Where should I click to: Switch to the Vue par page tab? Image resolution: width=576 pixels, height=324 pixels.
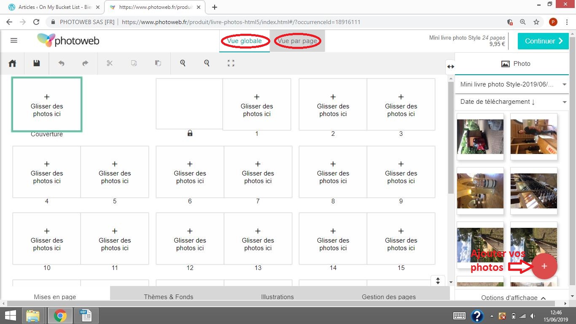[x=297, y=41]
